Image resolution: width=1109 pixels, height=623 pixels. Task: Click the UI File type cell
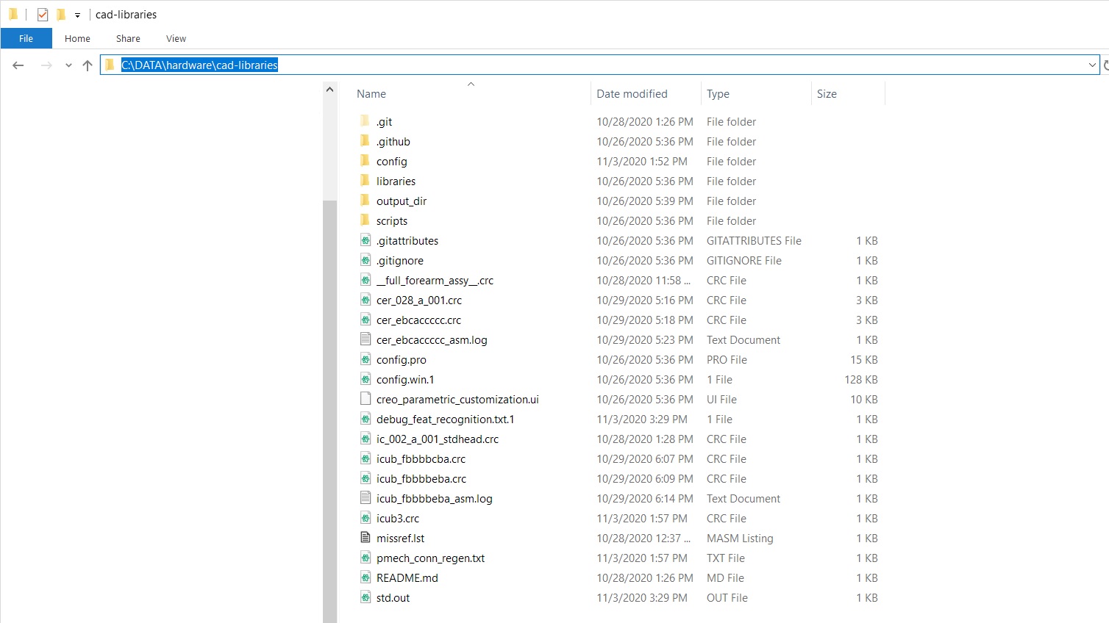[721, 399]
